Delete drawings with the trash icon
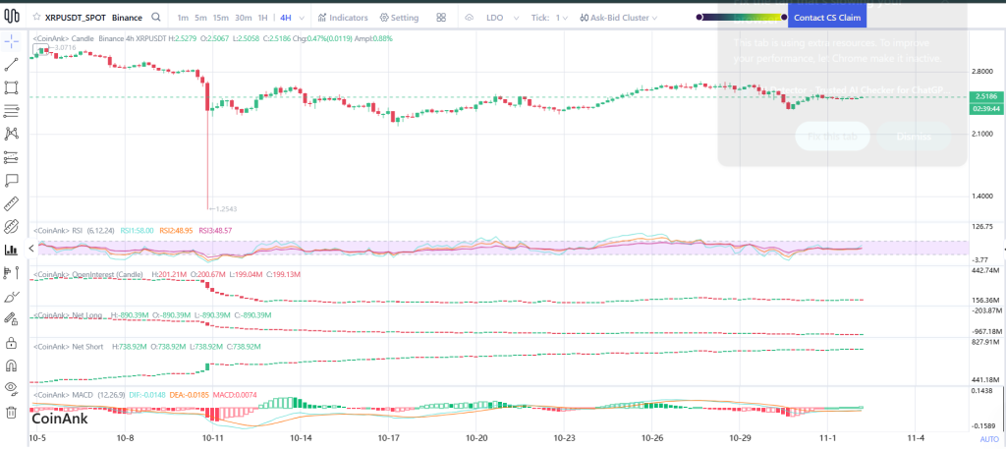 point(12,412)
